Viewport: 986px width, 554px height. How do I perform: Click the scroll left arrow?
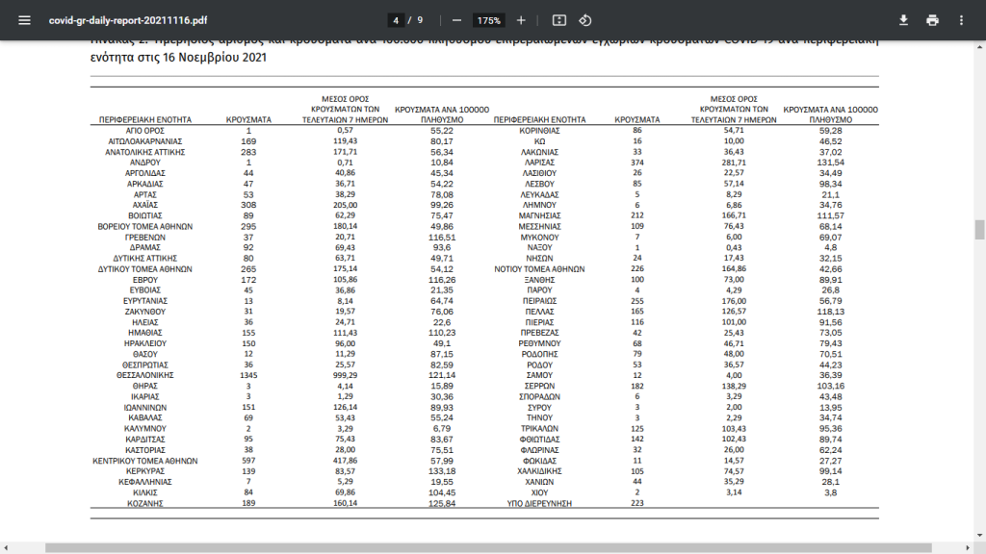(5, 547)
